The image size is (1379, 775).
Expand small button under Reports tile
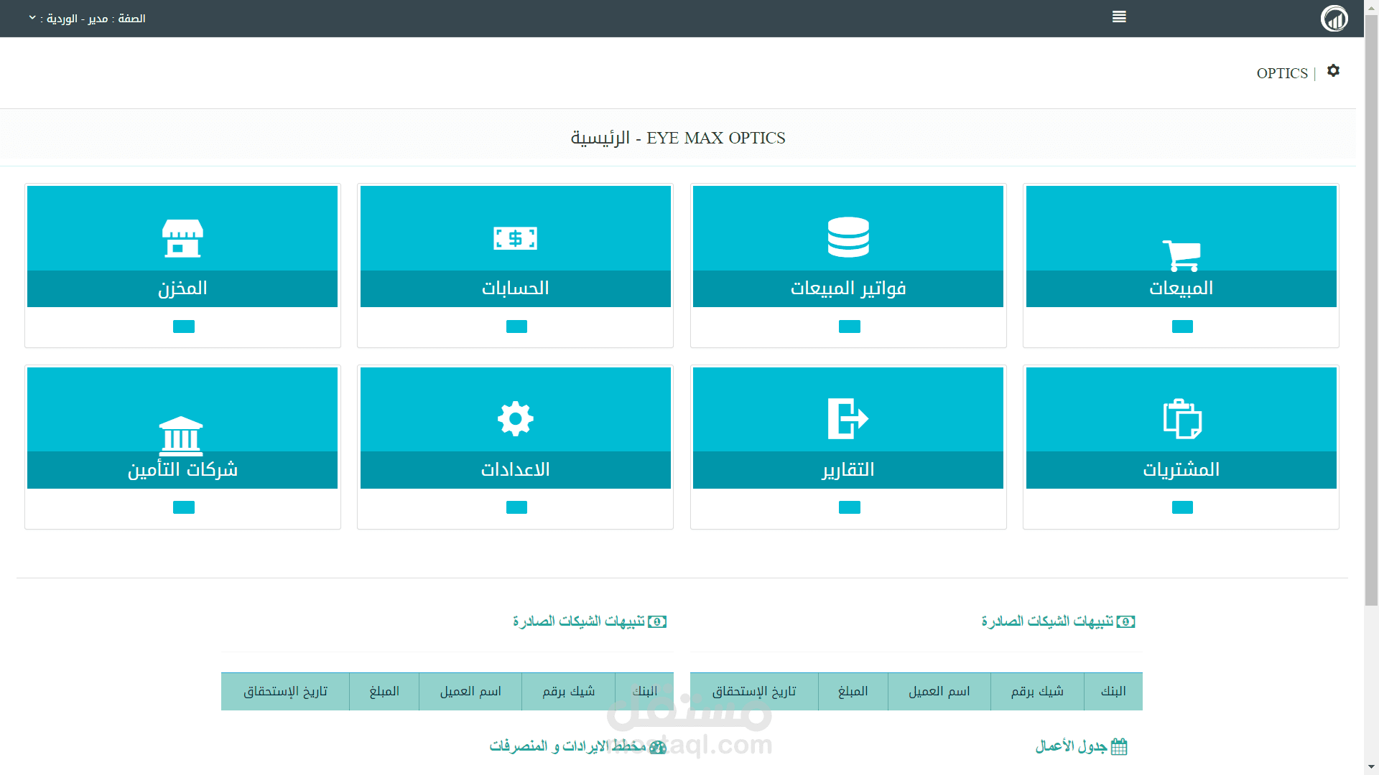849,507
